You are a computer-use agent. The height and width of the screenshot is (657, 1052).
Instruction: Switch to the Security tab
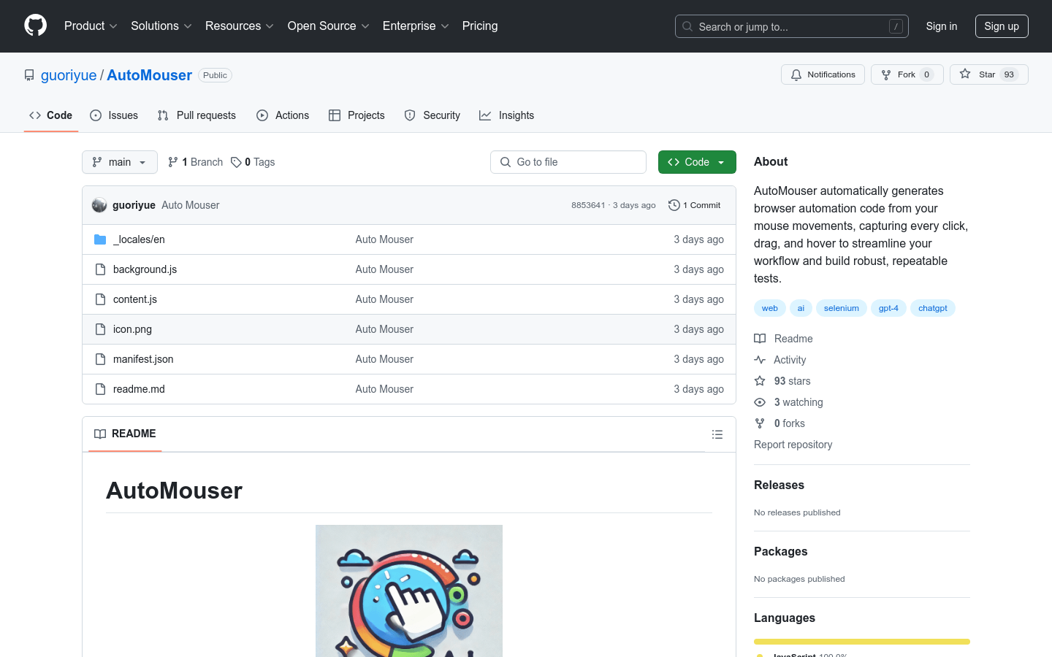click(432, 115)
